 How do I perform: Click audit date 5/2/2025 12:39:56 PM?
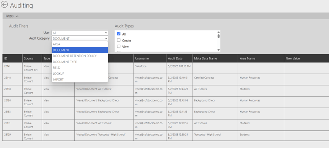click(x=179, y=125)
